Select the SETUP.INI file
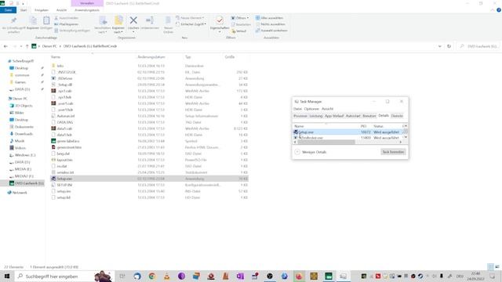Viewport: 502px width, 282px height. pos(64,185)
